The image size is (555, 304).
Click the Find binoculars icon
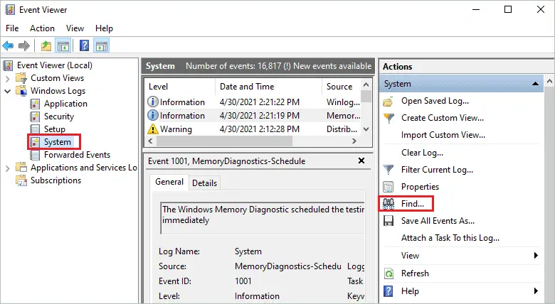[x=389, y=204]
